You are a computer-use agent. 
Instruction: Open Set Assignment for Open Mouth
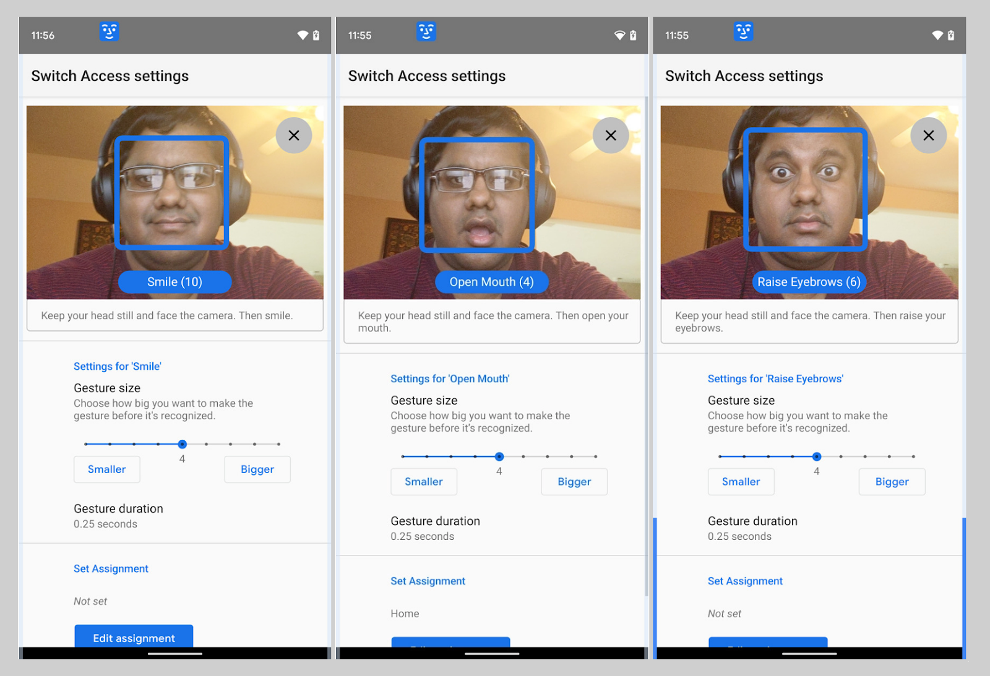tap(428, 581)
